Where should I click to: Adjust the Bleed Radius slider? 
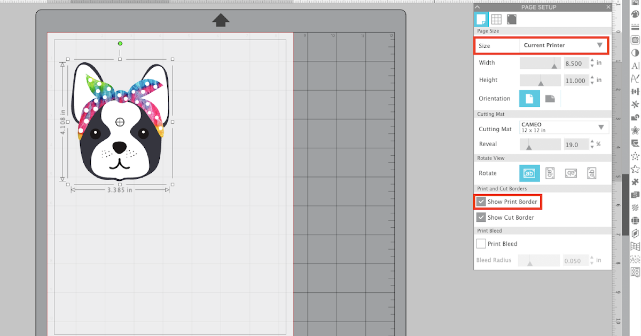540,260
